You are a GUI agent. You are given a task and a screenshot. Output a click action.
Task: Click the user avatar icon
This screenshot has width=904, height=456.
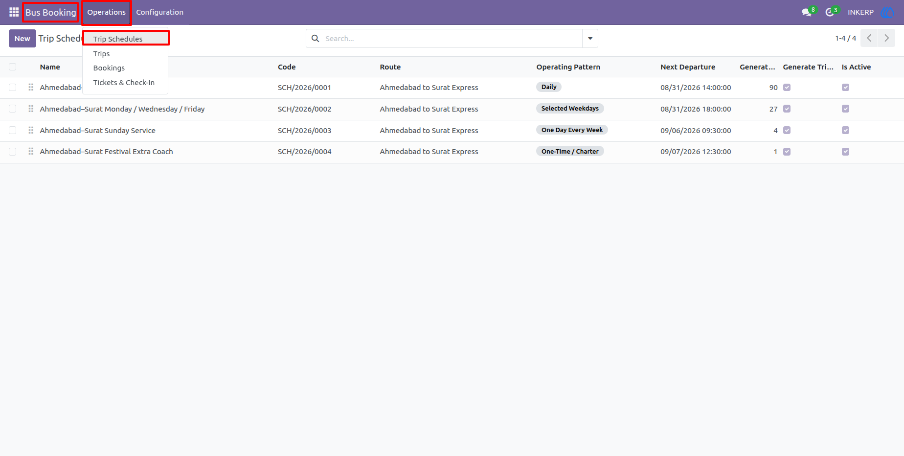(x=887, y=12)
